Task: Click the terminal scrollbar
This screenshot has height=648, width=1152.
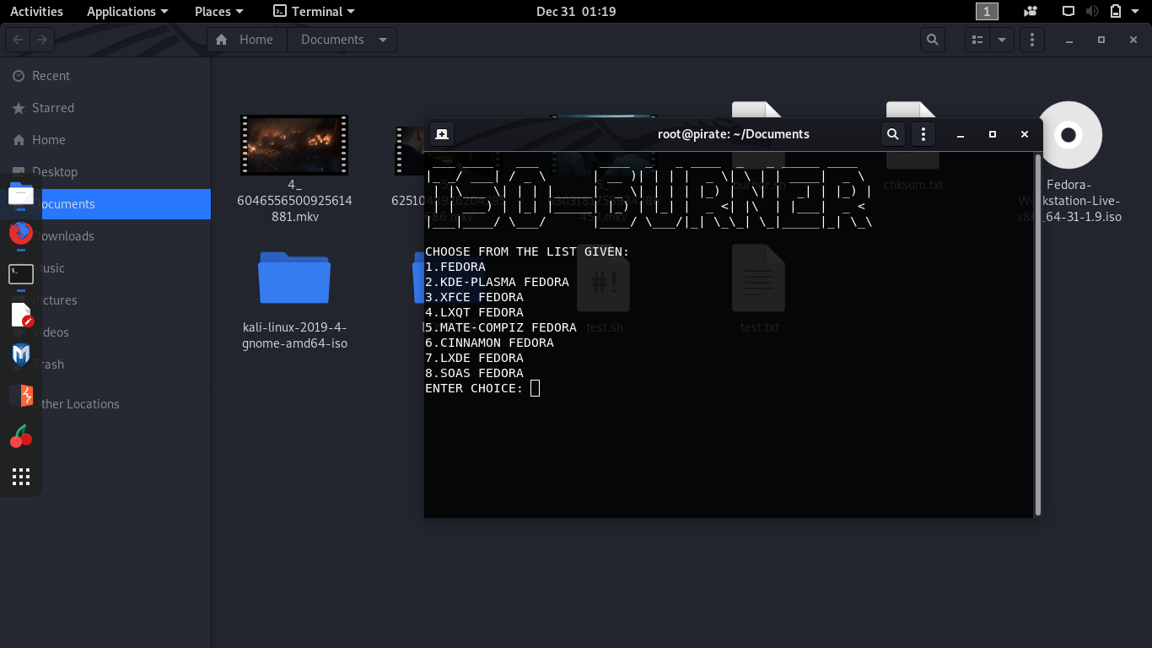Action: 1037,334
